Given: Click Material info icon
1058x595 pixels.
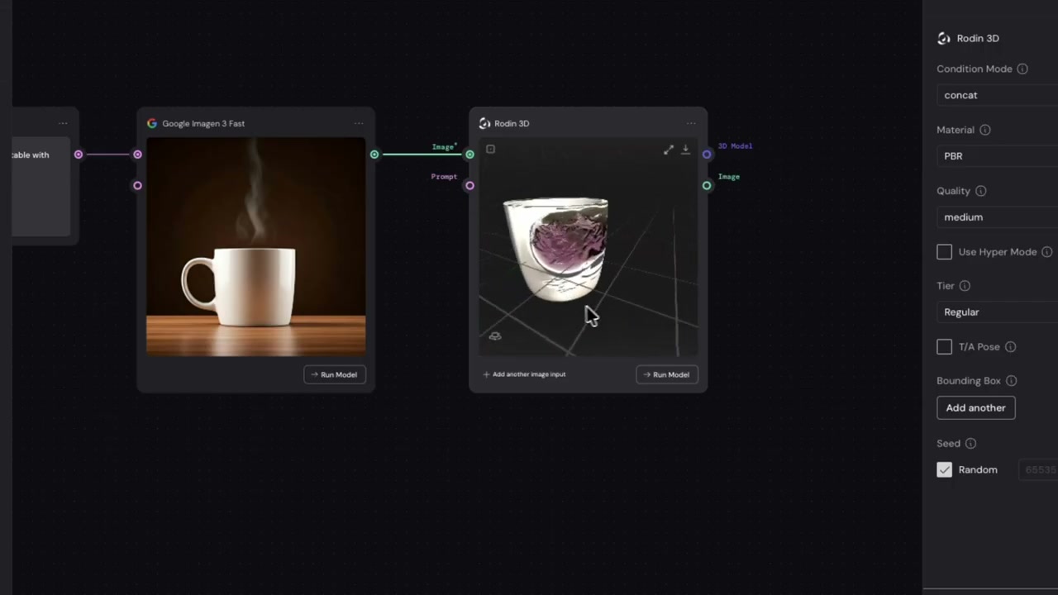Looking at the screenshot, I should (x=985, y=130).
